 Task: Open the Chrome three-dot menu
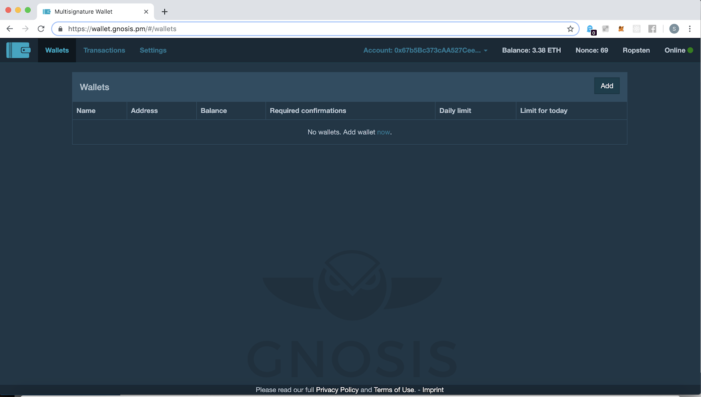(690, 29)
